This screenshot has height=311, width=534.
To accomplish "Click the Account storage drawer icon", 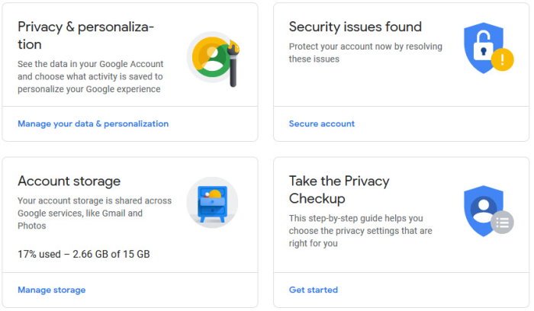I will coord(212,203).
